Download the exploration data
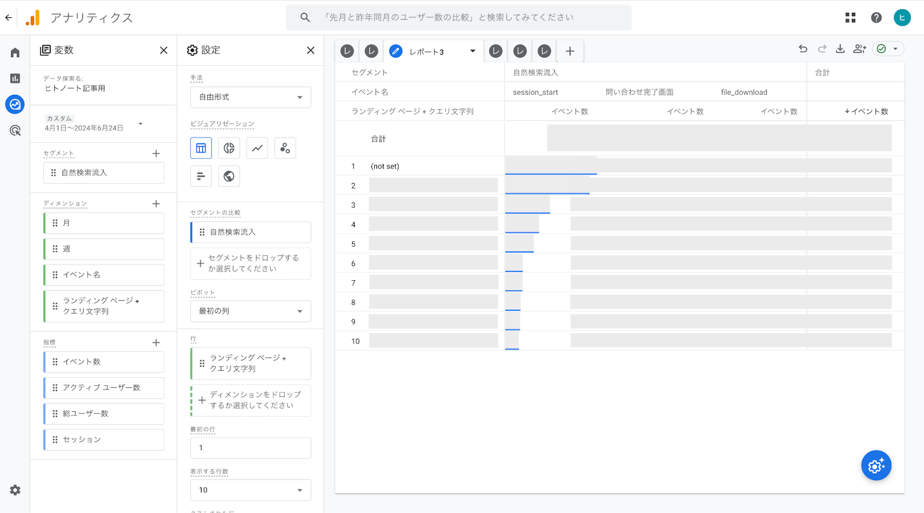 [x=840, y=49]
